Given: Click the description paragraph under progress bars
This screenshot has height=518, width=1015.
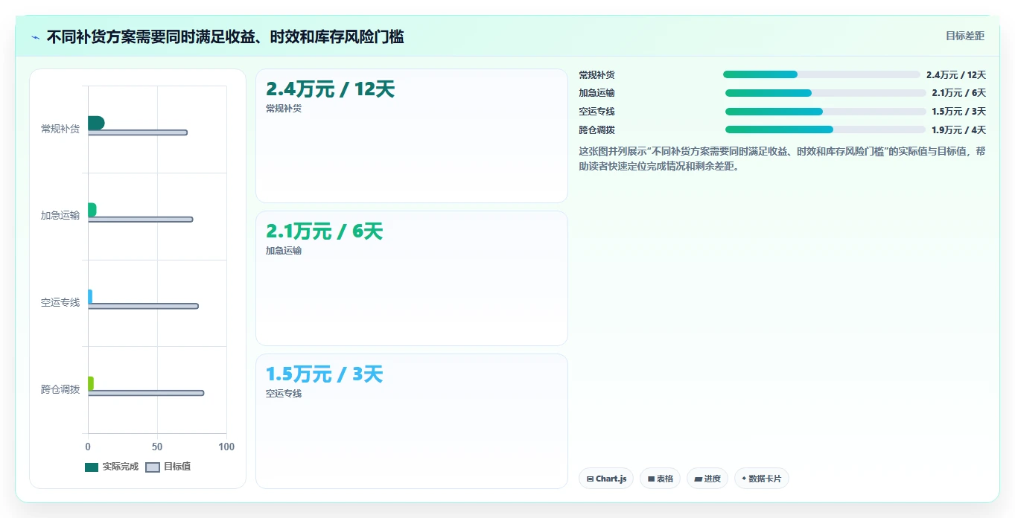Looking at the screenshot, I should click(782, 159).
